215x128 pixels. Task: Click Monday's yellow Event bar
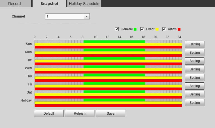click(x=108, y=53)
